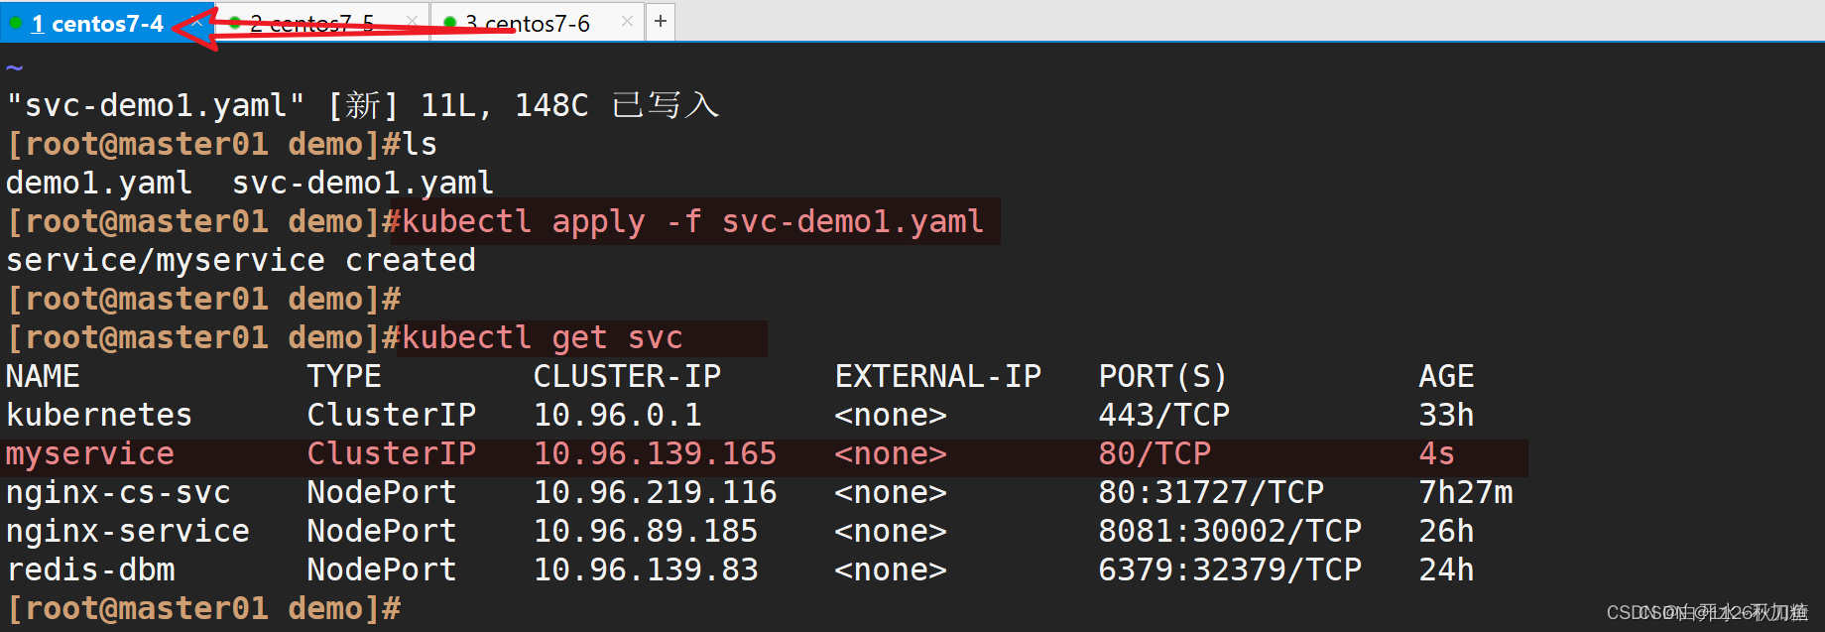Switch to the centos7-4 session tab
This screenshot has width=1825, height=632.
click(x=97, y=23)
